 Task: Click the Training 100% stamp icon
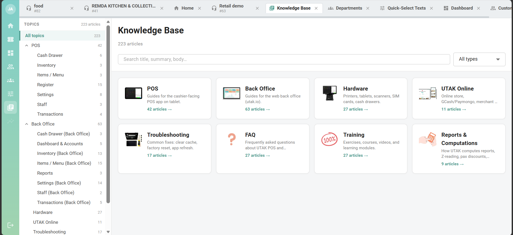tap(330, 139)
